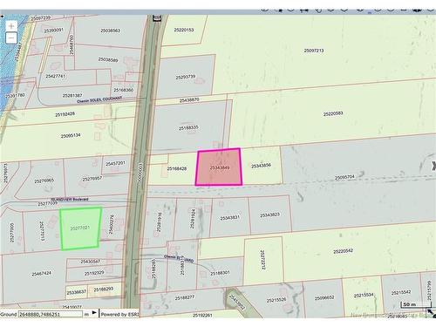Click parcel label 25336637
436x327 pixels.
point(77,292)
